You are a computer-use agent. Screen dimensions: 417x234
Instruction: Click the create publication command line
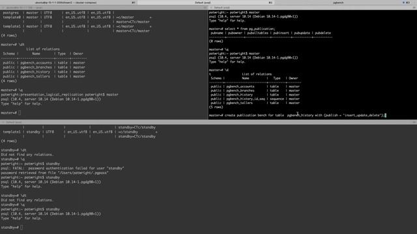click(x=297, y=115)
